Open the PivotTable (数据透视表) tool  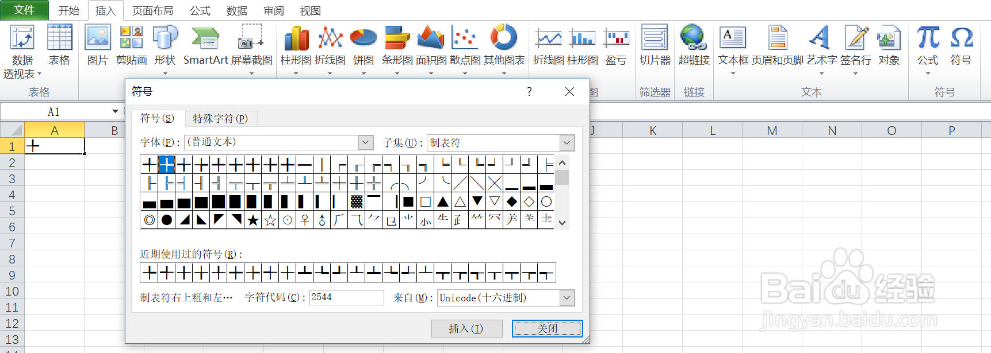click(22, 52)
